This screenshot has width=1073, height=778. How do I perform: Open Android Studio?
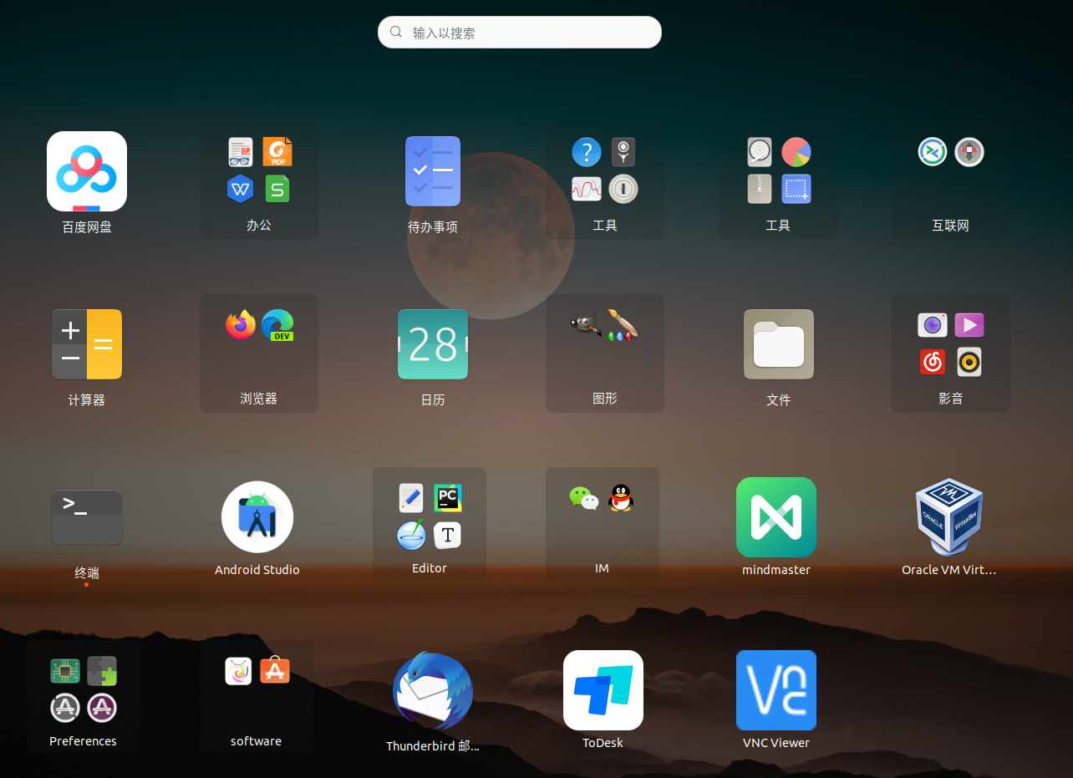coord(257,517)
